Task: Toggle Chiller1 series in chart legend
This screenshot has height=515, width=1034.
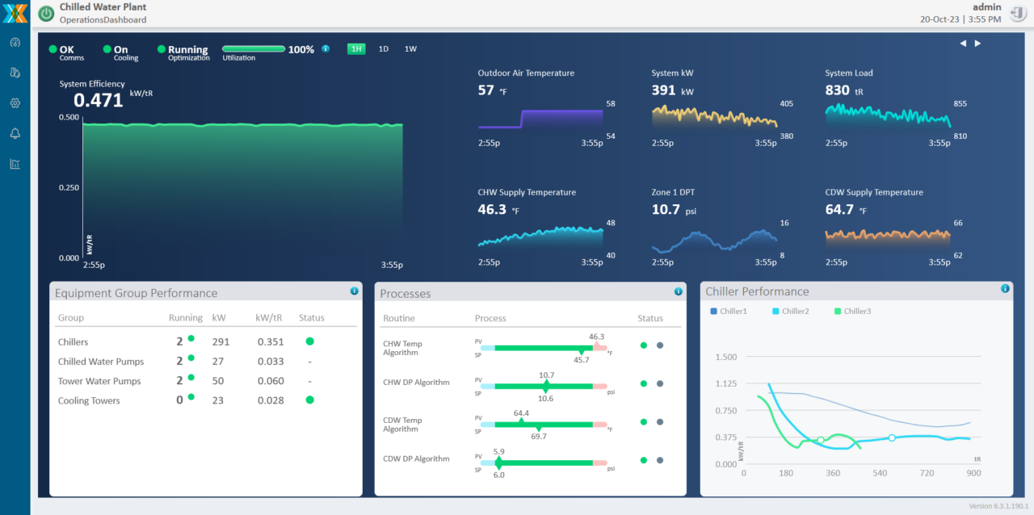Action: 729,312
